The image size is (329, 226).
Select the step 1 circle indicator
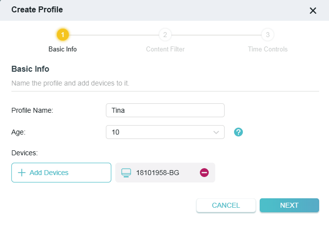tap(63, 35)
